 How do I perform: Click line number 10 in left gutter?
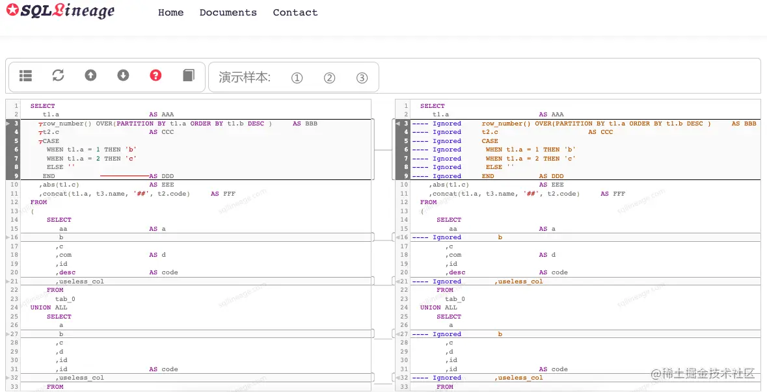14,185
